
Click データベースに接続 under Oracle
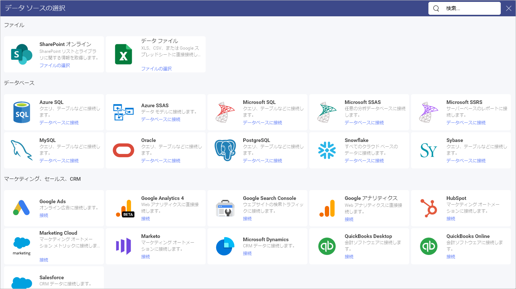(161, 161)
